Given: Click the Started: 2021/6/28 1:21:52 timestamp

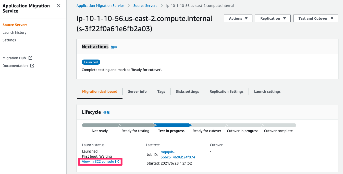Looking at the screenshot, I should coord(169,163).
